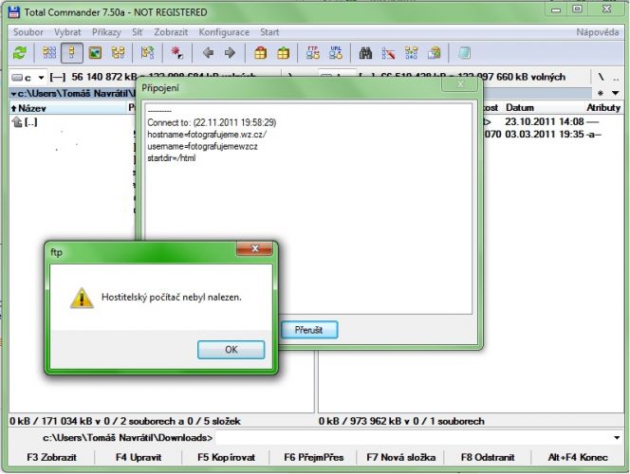
Task: Click F4 Upravit button
Action: pyautogui.click(x=139, y=457)
